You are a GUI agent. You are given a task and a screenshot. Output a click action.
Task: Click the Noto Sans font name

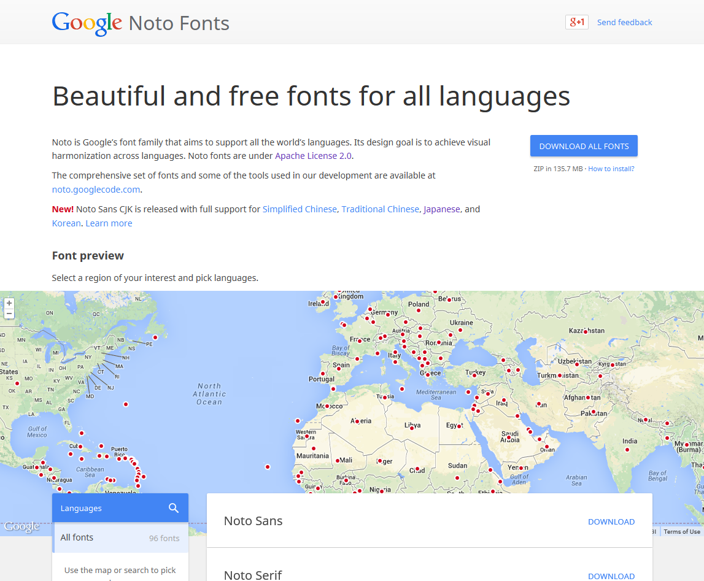point(253,521)
